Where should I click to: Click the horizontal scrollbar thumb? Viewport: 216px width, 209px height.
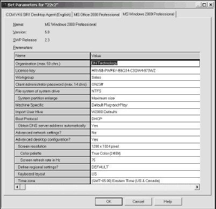point(23,187)
